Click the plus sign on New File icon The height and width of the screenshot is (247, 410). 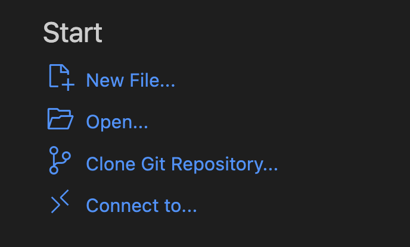click(x=69, y=85)
